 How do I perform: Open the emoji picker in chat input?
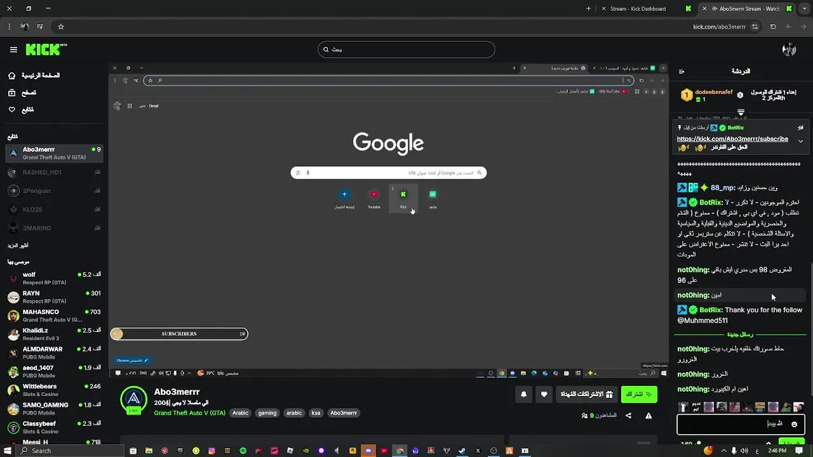794,424
